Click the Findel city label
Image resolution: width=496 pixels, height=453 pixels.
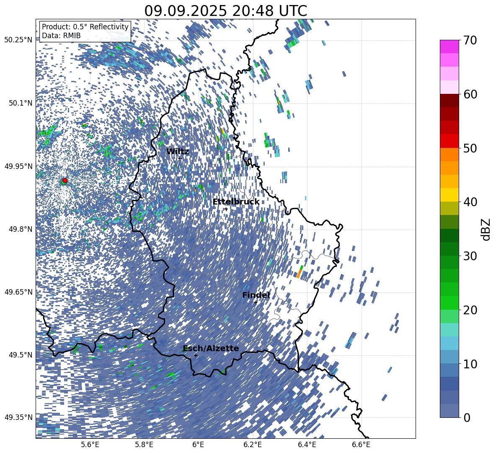[256, 295]
